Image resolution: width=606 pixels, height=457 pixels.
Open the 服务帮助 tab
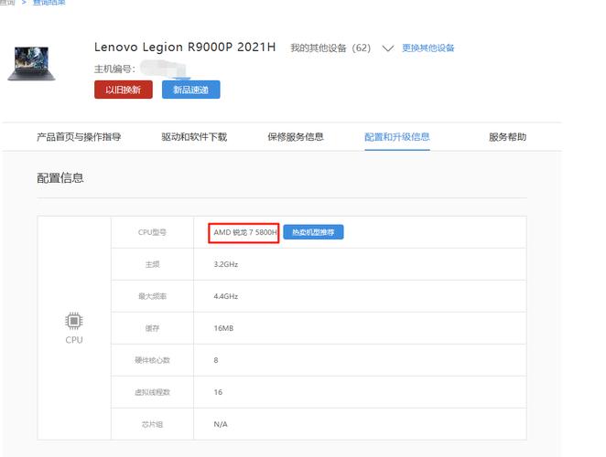(x=507, y=137)
